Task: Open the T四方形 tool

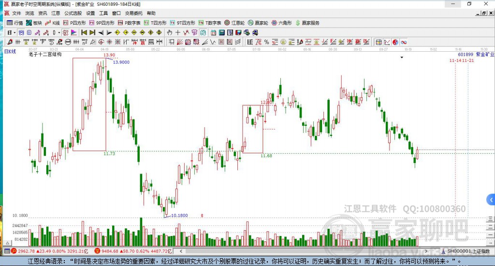Action: click(155, 23)
